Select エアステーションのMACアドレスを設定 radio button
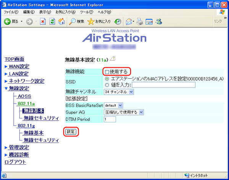The height and width of the screenshot is (180, 229). [x=107, y=79]
